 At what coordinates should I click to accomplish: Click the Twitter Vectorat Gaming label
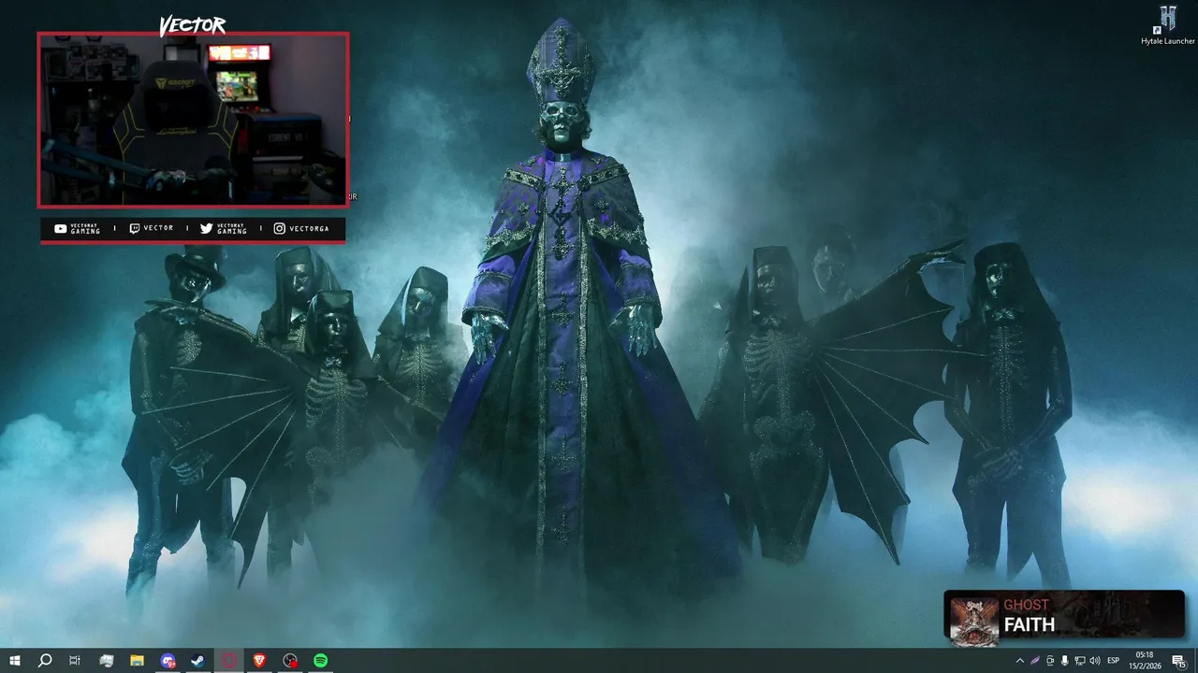click(x=224, y=228)
